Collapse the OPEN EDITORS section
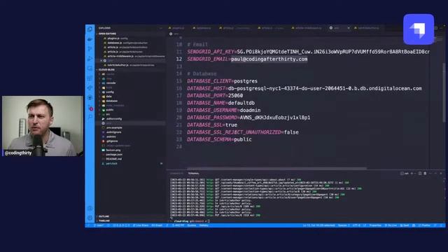 [107, 34]
